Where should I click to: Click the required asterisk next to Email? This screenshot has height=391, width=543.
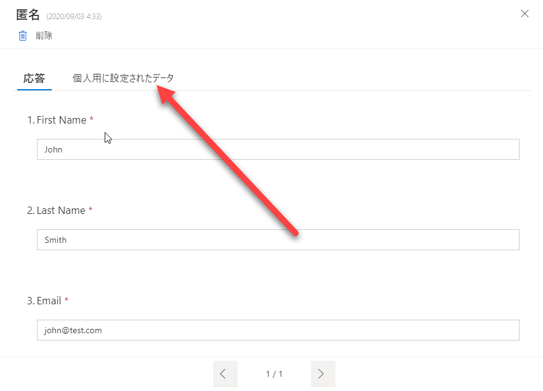pos(66,300)
